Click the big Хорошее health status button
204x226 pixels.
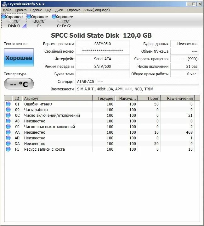(19, 57)
